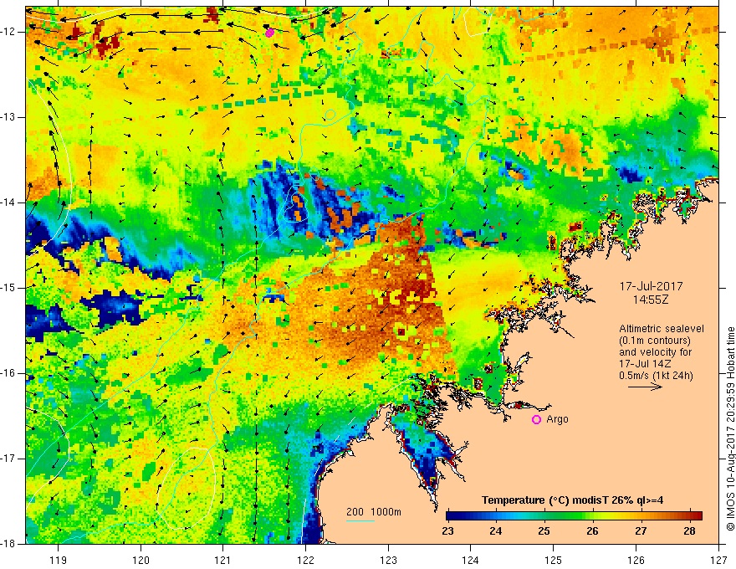Viewport: 736px width, 569px height.
Task: Click the temperature color bar scale
Action: [x=574, y=515]
